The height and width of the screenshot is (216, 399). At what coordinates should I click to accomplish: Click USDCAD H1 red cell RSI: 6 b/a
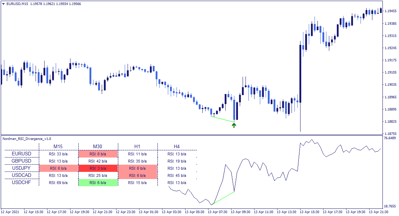(x=137, y=175)
